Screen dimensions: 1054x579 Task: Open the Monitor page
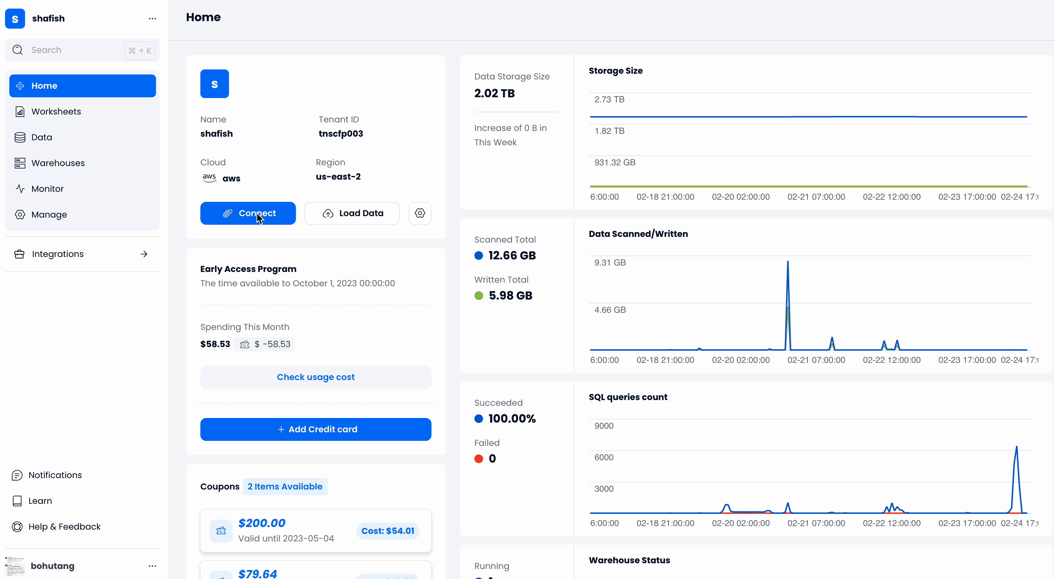(x=48, y=189)
